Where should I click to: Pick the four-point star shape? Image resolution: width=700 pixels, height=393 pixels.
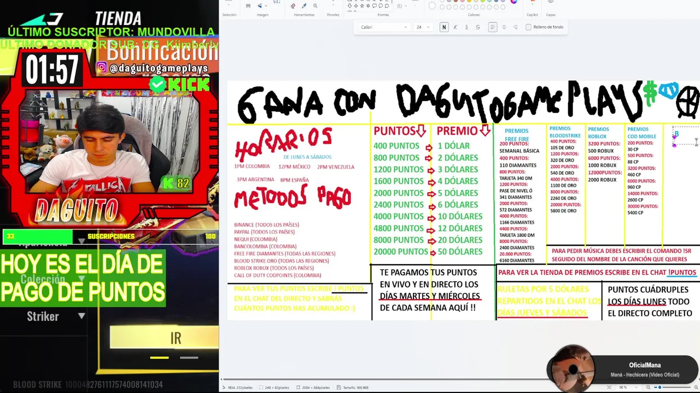(x=355, y=5)
